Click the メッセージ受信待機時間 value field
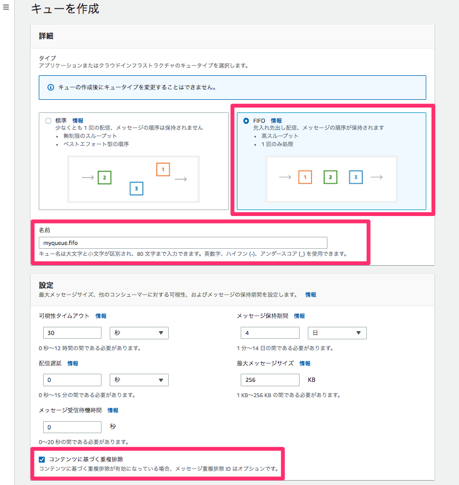The width and height of the screenshot is (459, 485). coord(72,427)
